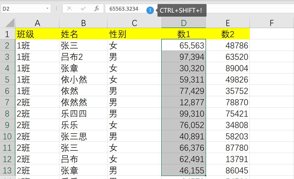Screen dimensions: 294x179
Task: Click the Name Box showing D2
Action: (23, 8)
